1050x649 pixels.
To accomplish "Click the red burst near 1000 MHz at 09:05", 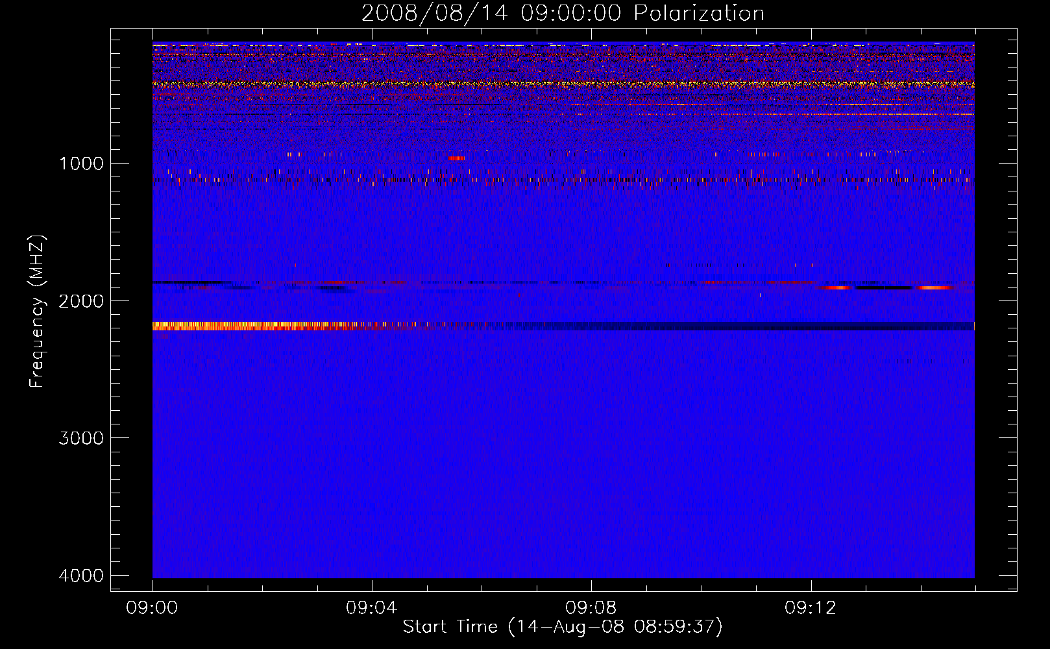I will [456, 158].
